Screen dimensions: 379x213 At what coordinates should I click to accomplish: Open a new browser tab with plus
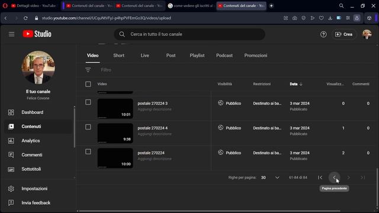[271, 6]
